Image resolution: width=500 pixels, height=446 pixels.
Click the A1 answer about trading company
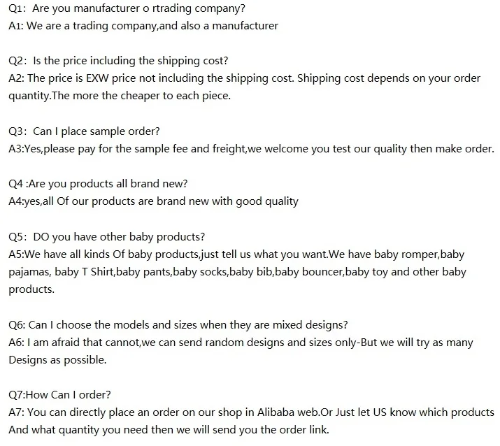[x=143, y=26]
